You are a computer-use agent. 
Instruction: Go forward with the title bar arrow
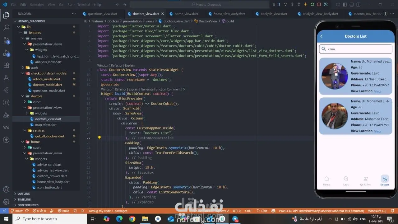[x=125, y=5]
